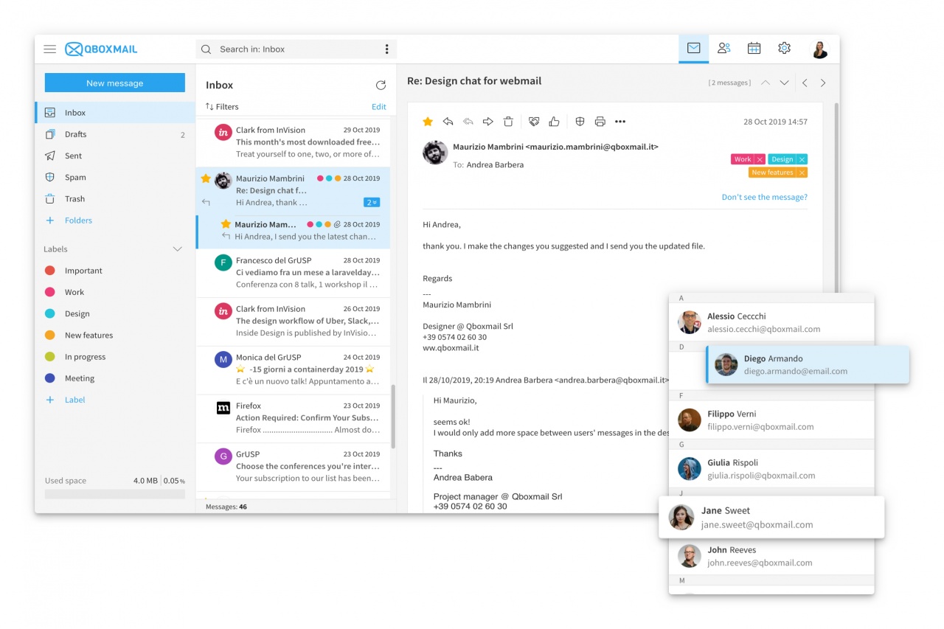The image size is (944, 629).
Task: Collapse the Labels section chevron
Action: (177, 249)
